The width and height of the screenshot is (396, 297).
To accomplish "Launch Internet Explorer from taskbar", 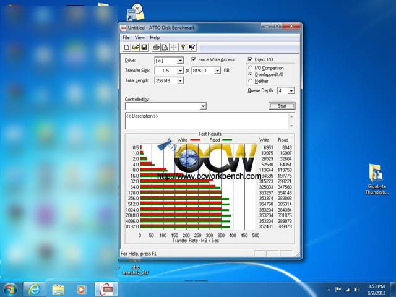I will 34,290.
